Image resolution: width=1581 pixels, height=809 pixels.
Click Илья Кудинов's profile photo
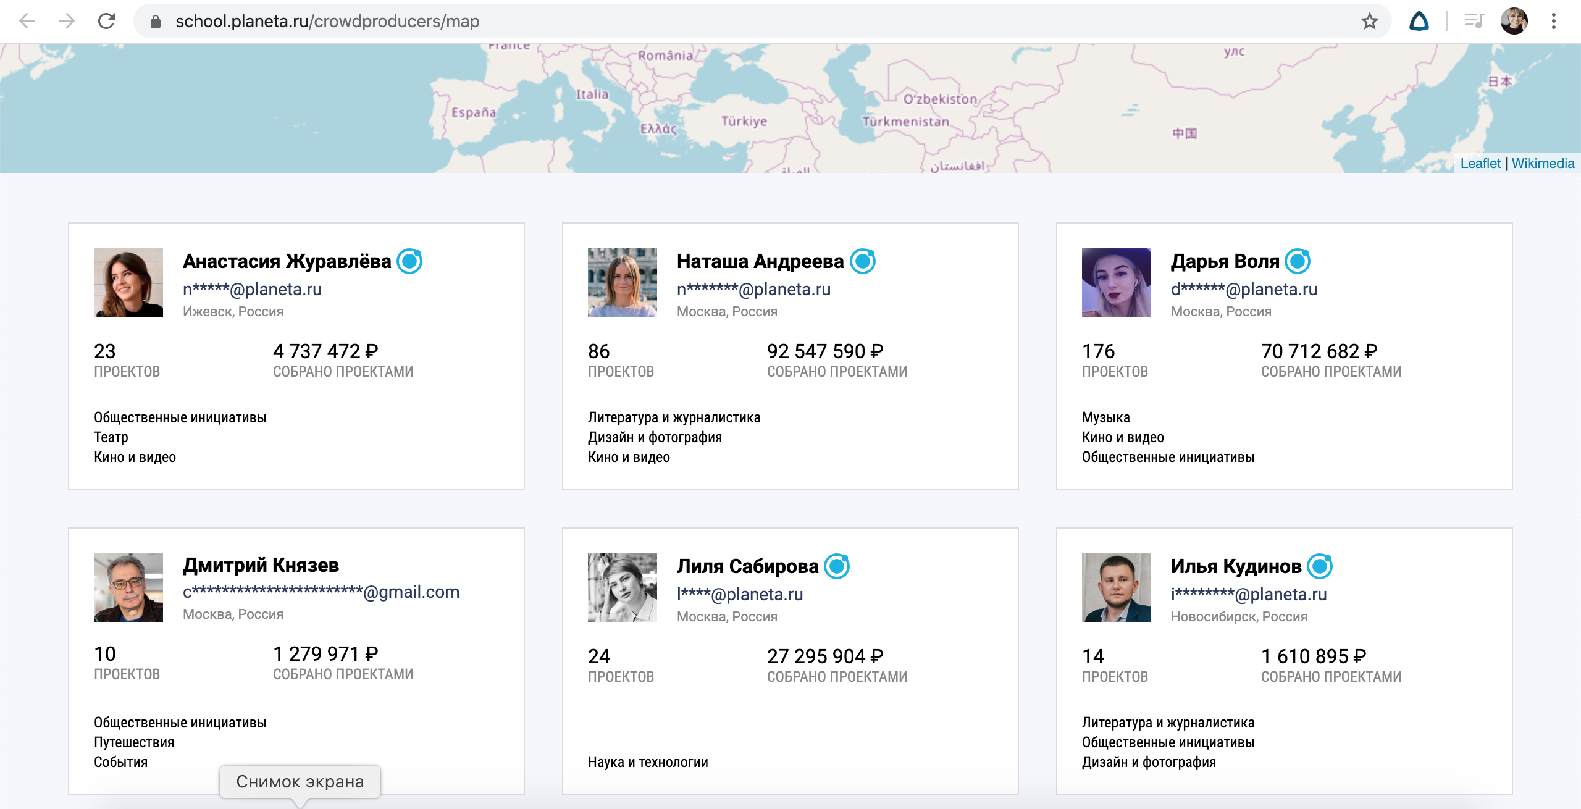coord(1116,587)
